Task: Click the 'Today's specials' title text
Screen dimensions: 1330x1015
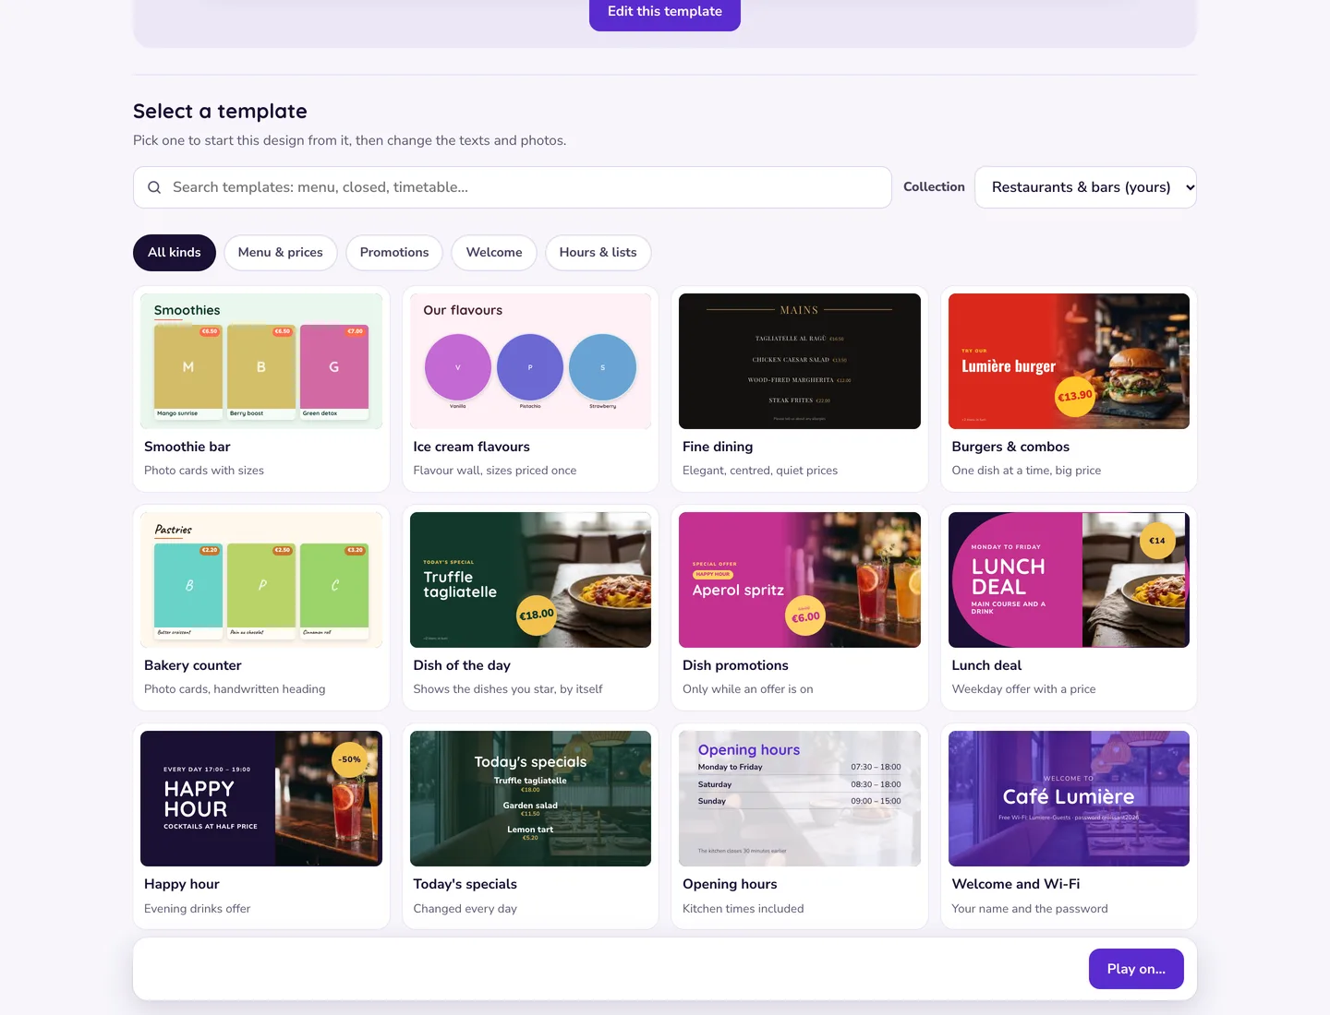Action: coord(465,884)
